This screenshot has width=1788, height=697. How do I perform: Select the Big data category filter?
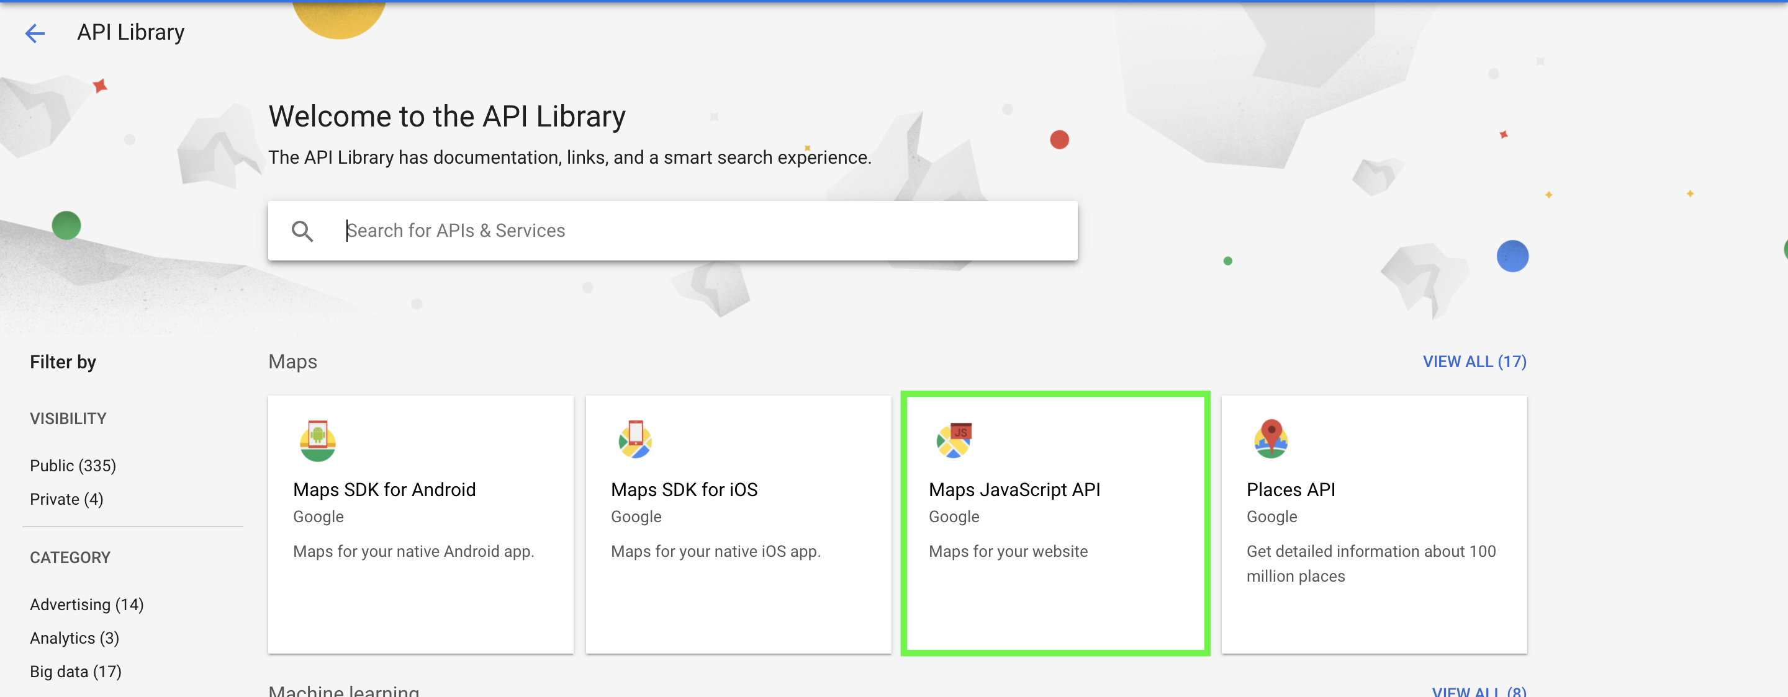76,672
